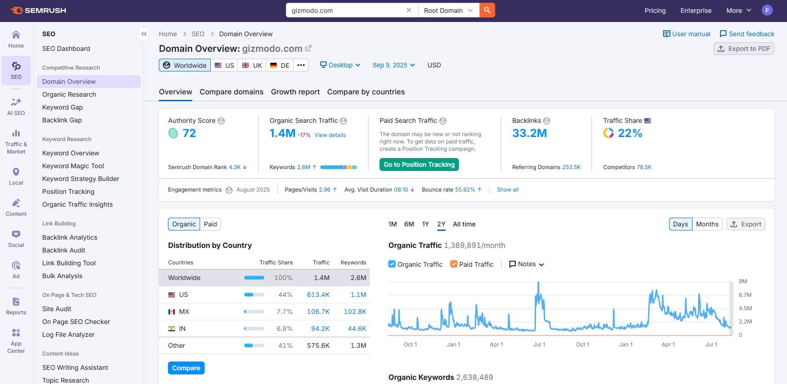
Task: Open more country options ellipsis
Action: (x=301, y=65)
